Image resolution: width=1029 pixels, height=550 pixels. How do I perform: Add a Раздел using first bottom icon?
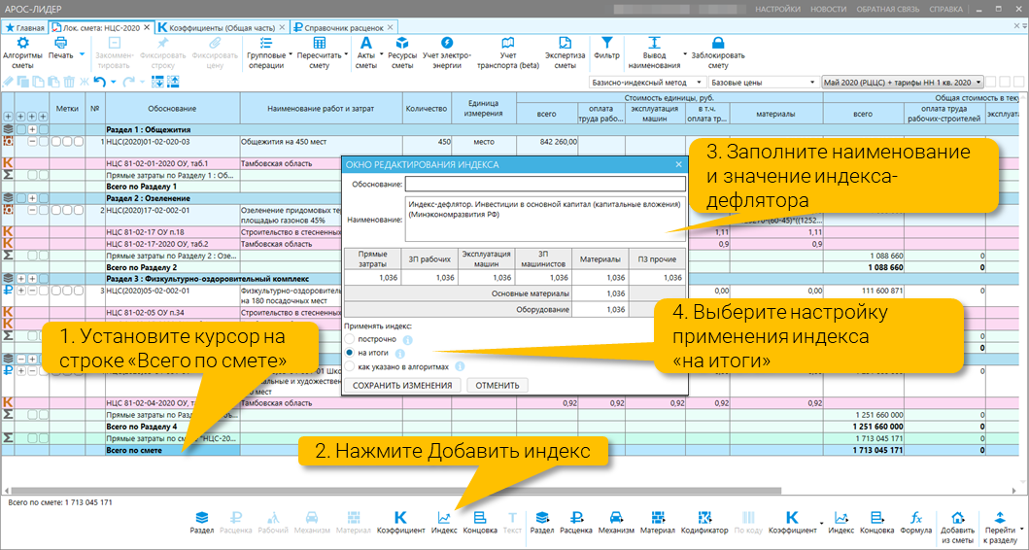coord(201,518)
